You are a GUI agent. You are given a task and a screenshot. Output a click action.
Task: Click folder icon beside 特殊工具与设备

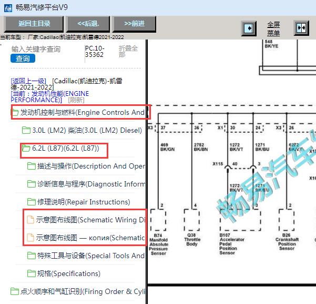pos(32,256)
